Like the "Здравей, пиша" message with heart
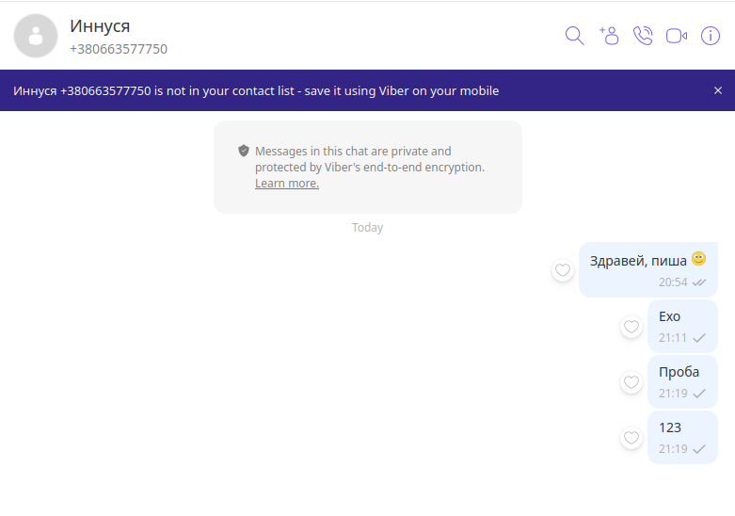This screenshot has height=516, width=735. (563, 271)
